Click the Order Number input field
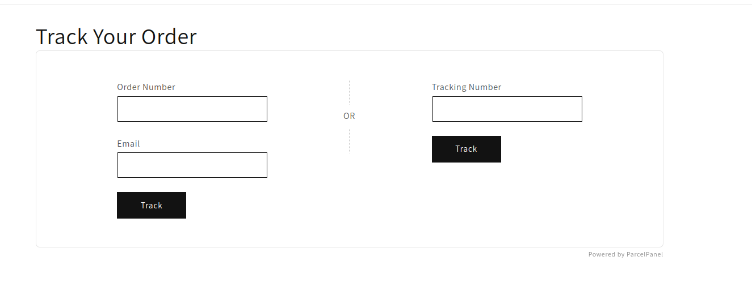752x282 pixels. click(x=192, y=109)
